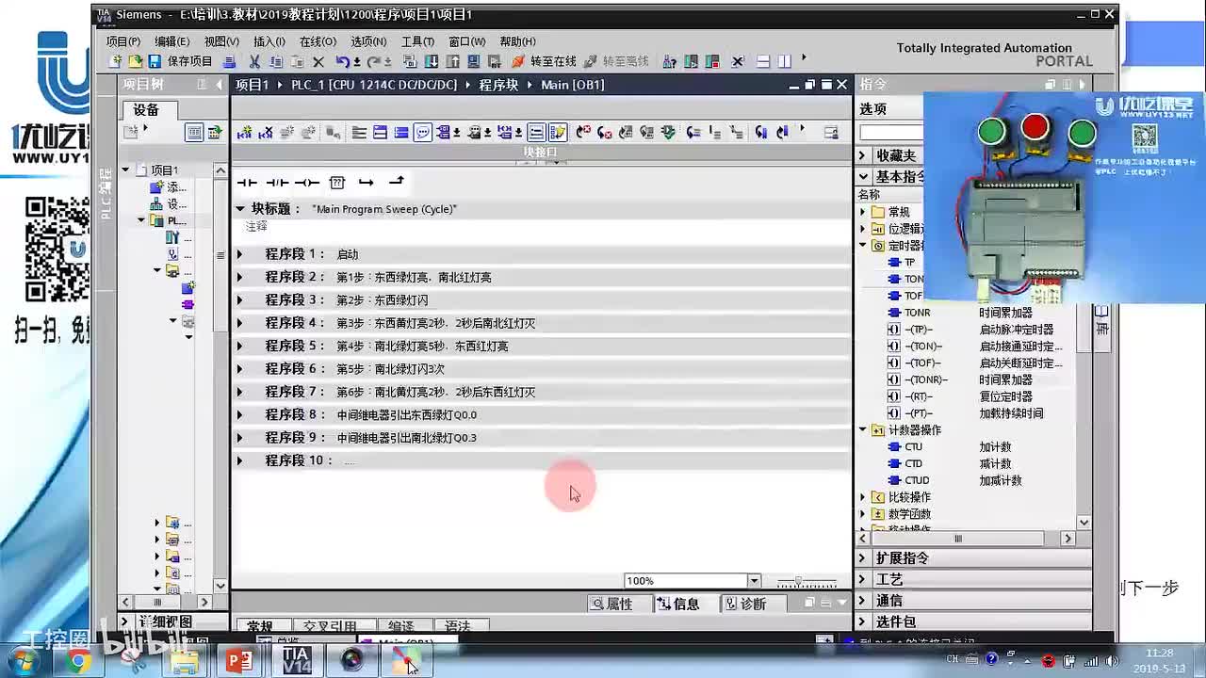The image size is (1206, 678).
Task: Click the instruction tree horizontal scrollbar
Action: 958,539
